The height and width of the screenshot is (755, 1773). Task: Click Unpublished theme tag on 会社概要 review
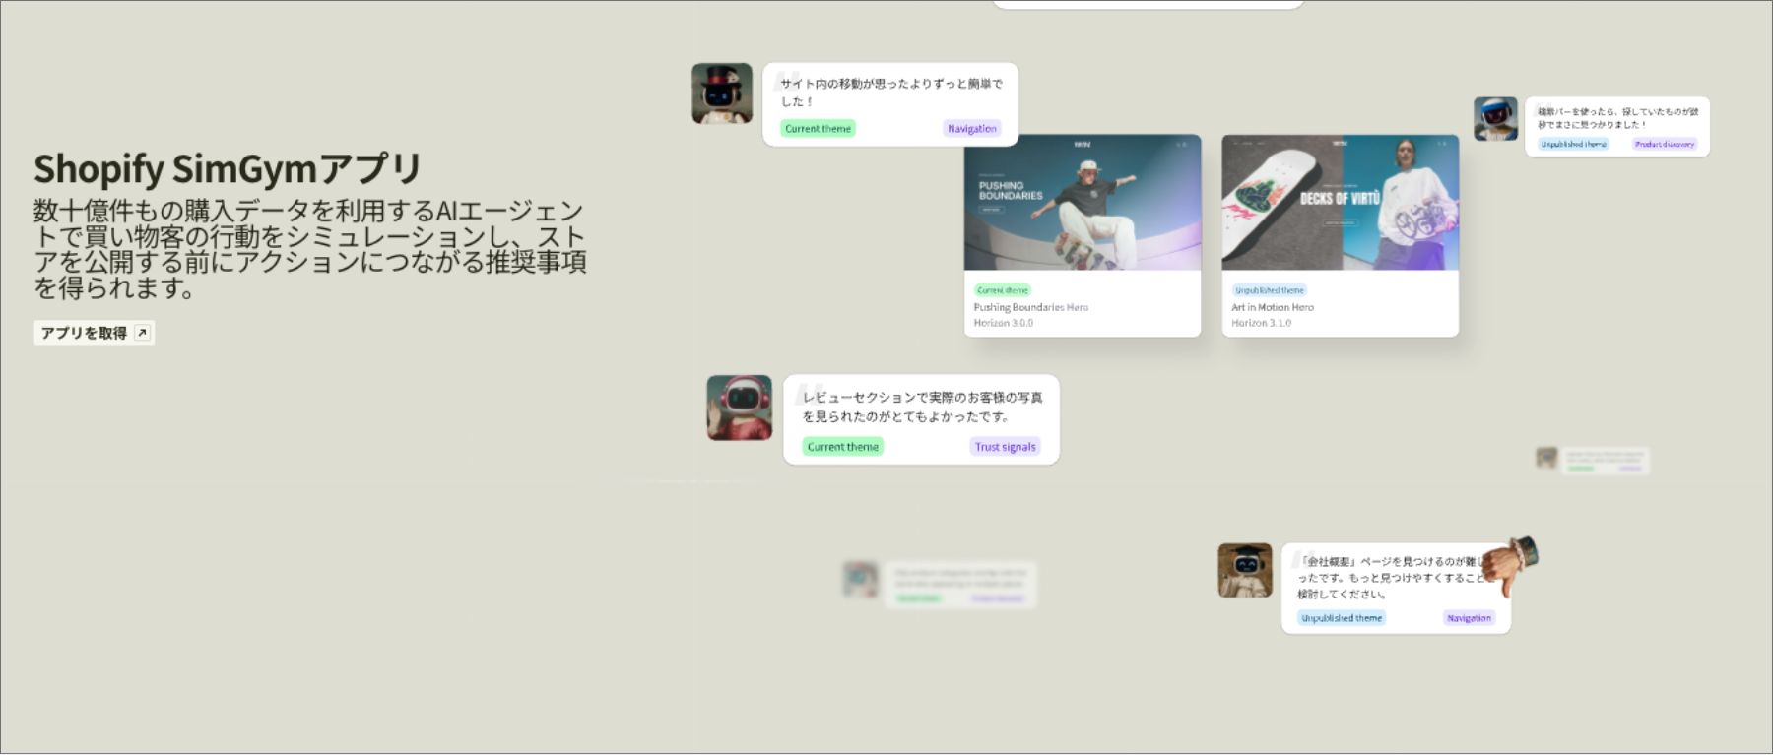tap(1341, 618)
